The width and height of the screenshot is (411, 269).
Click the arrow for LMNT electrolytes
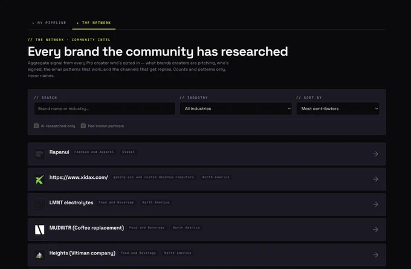click(375, 204)
